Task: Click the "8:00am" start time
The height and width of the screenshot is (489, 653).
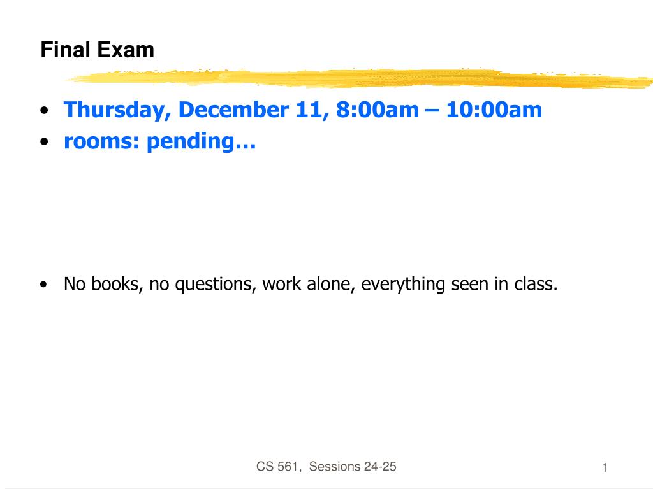Action: click(378, 110)
